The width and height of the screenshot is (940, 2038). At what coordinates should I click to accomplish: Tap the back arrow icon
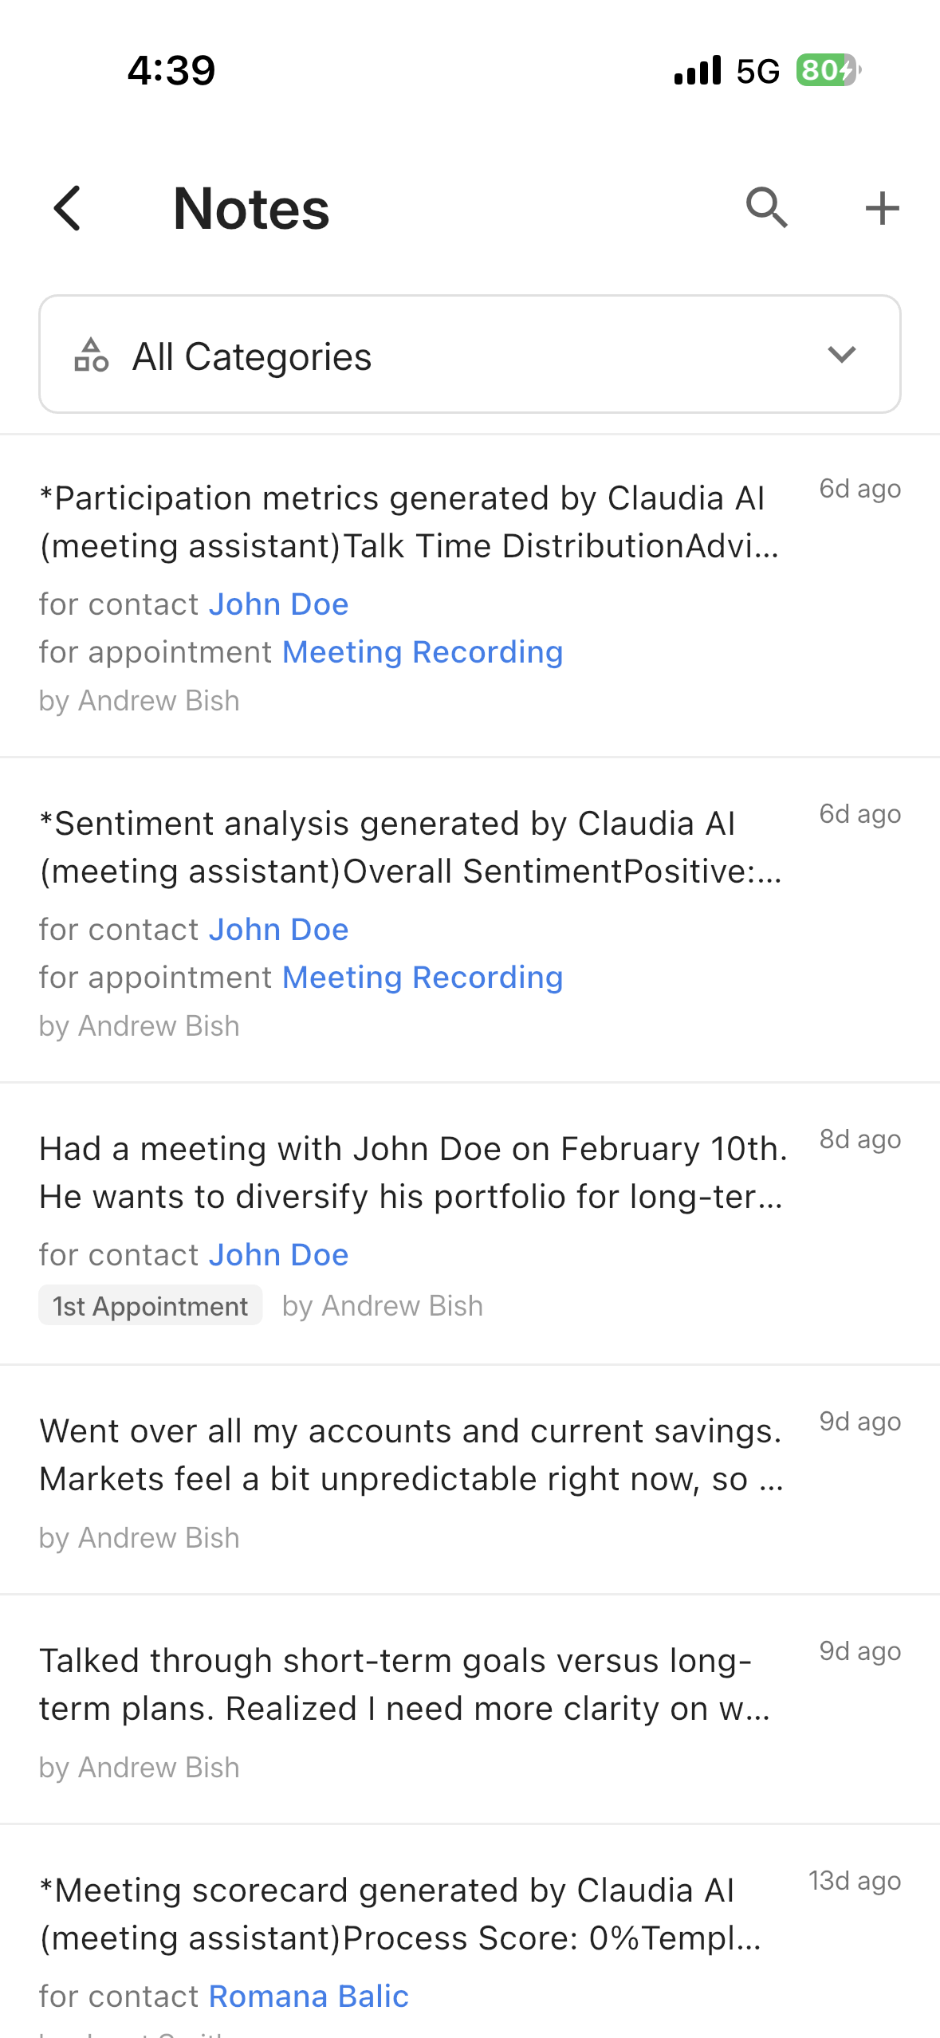coord(68,209)
